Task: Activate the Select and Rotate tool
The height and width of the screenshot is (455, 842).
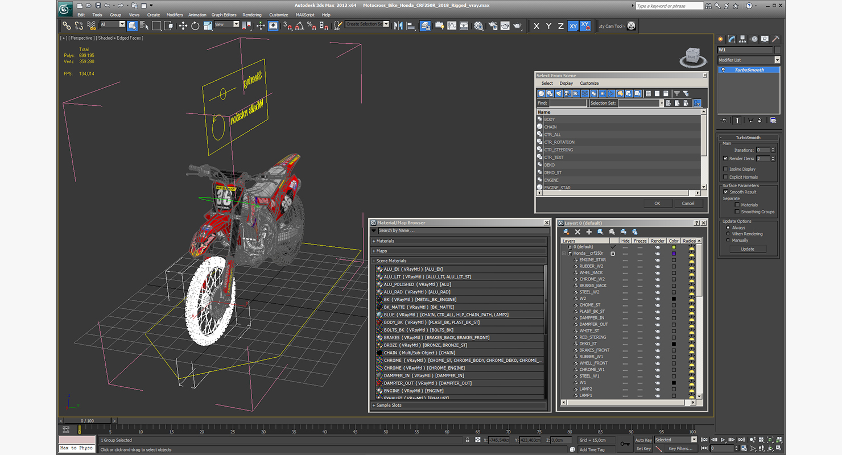Action: (195, 26)
